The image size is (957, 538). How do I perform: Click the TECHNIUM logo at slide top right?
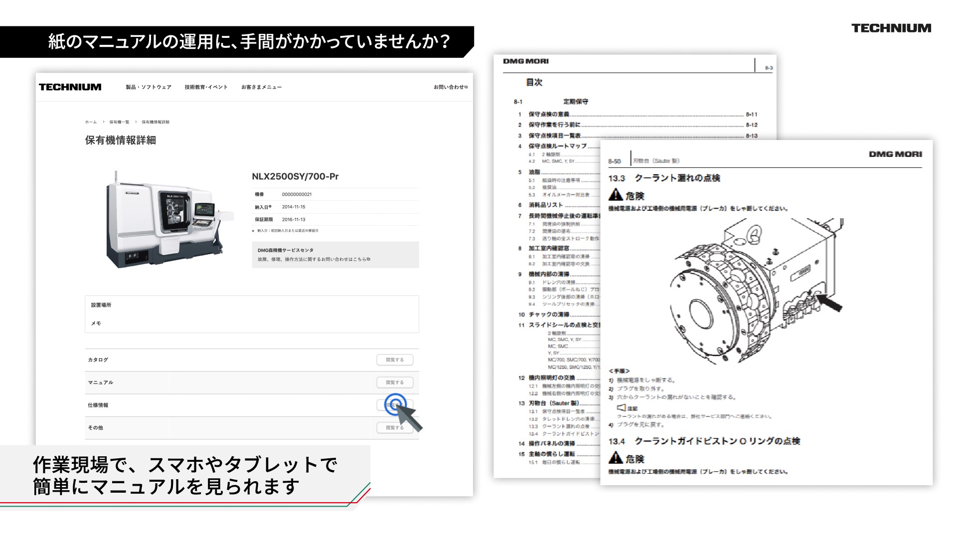click(x=891, y=28)
